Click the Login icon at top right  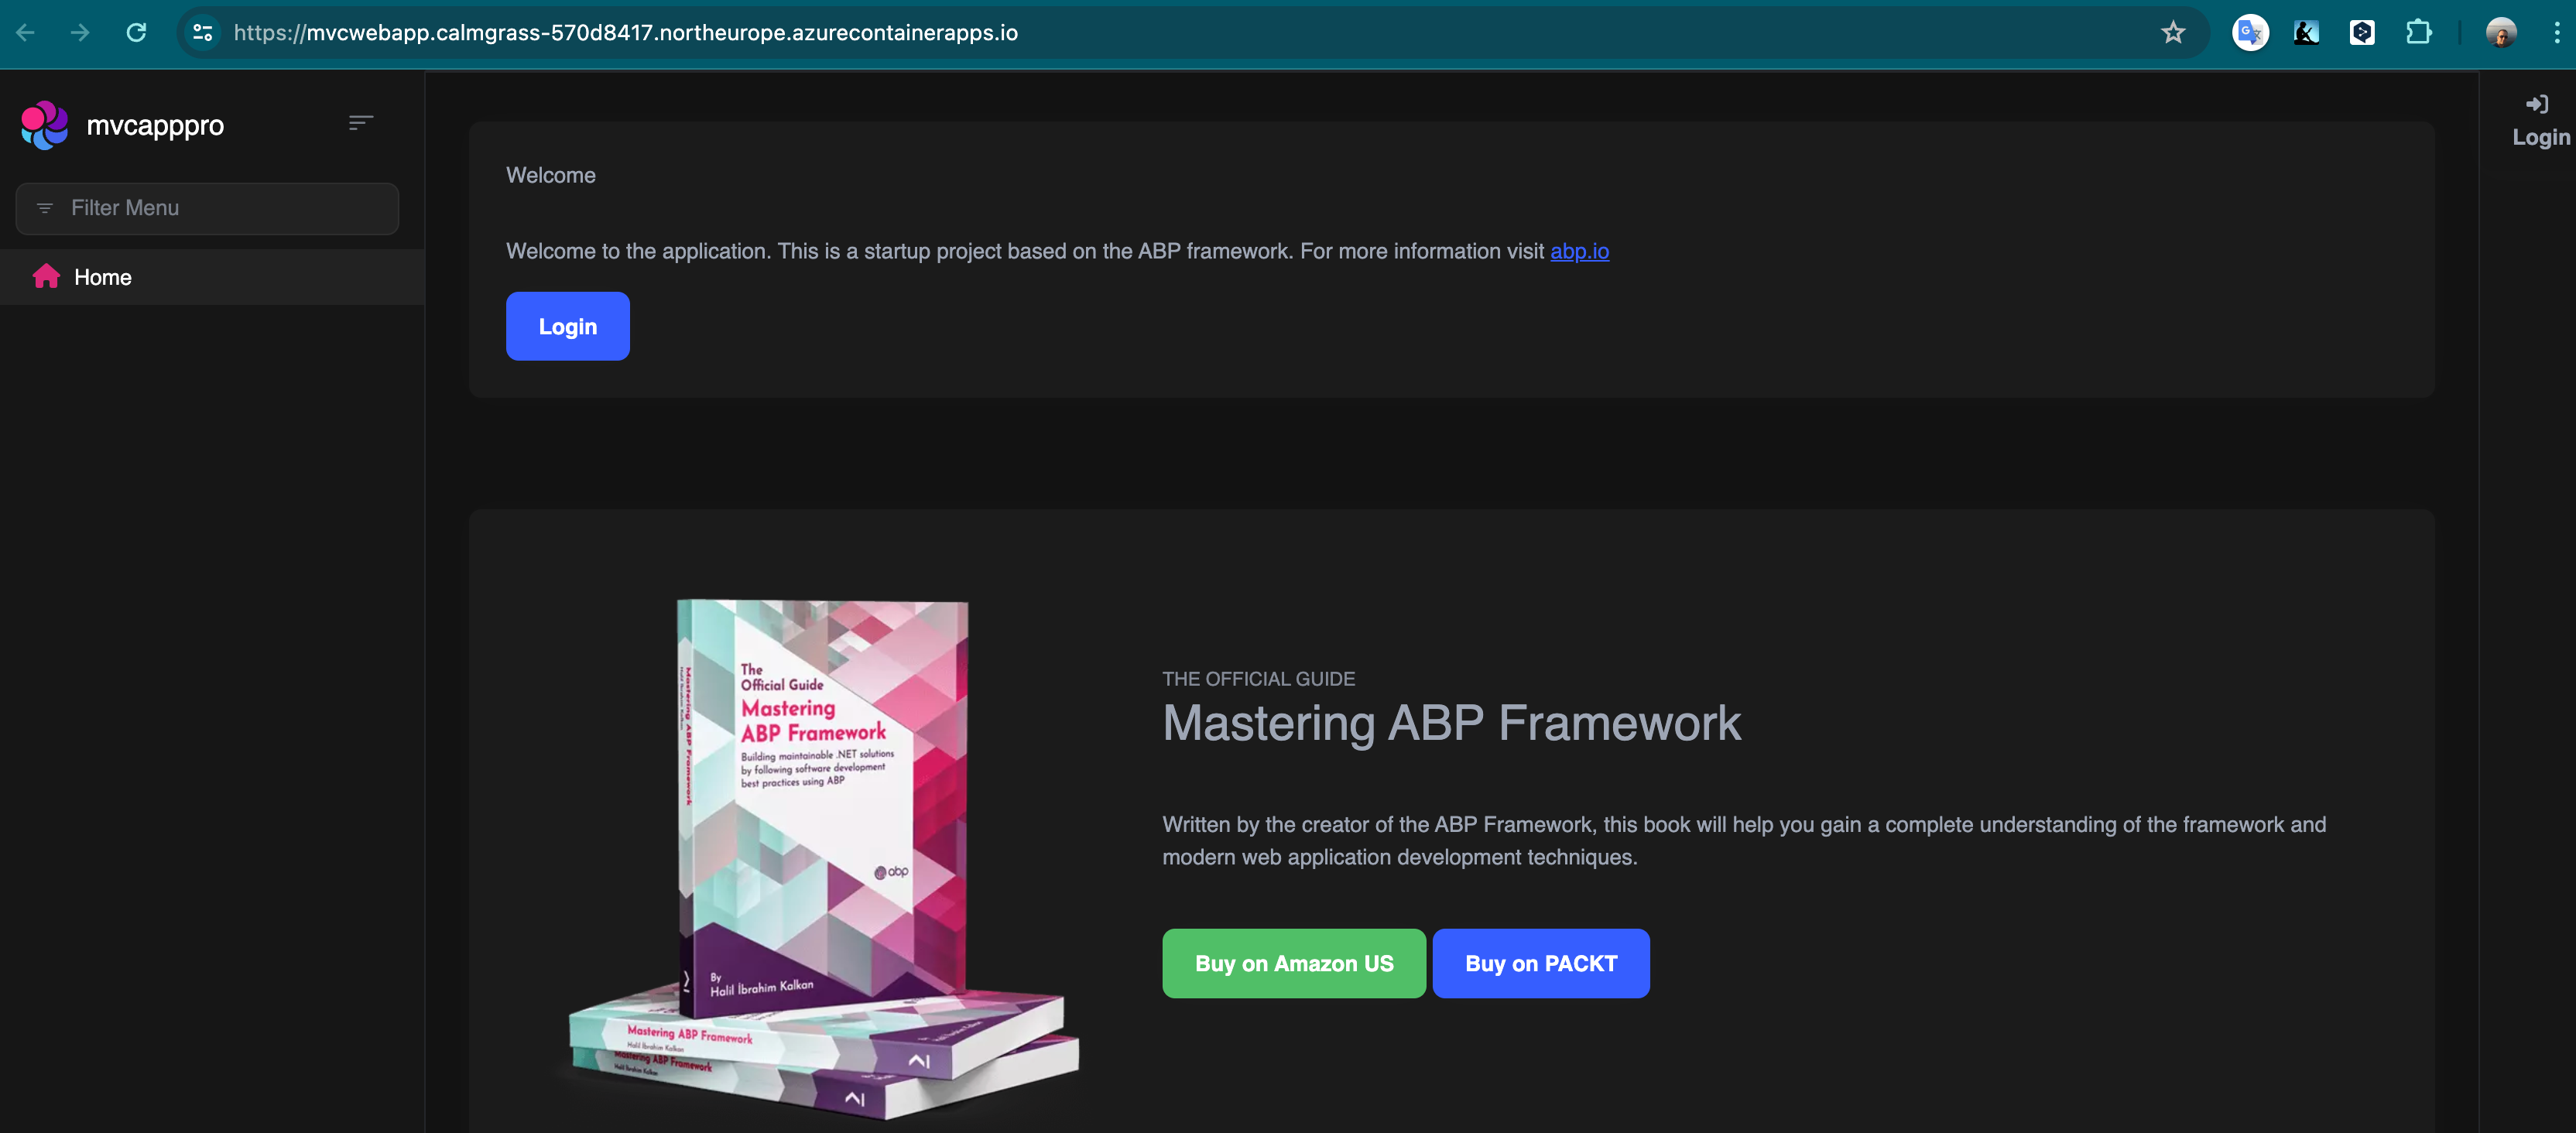[x=2538, y=105]
